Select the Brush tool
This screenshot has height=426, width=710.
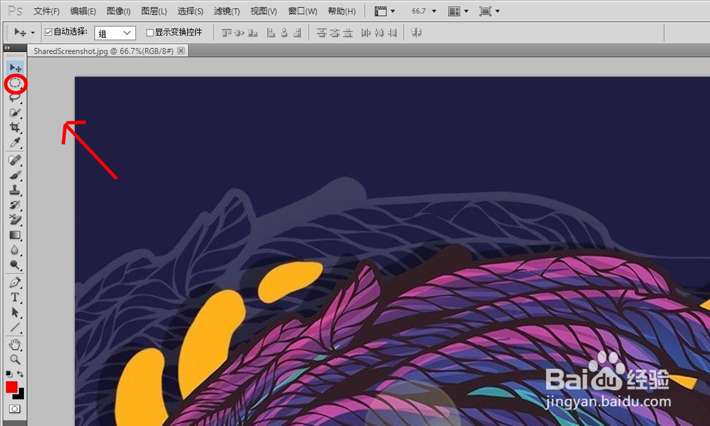15,175
